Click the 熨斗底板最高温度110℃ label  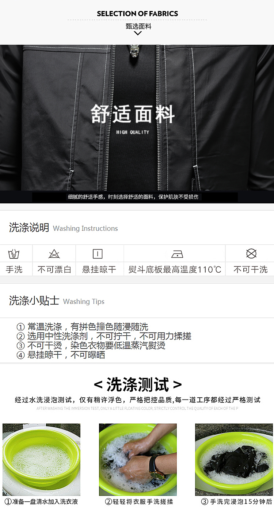[x=175, y=270]
